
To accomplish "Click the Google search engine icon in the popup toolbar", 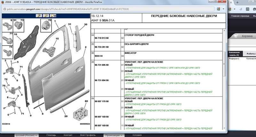I will 219,9.
